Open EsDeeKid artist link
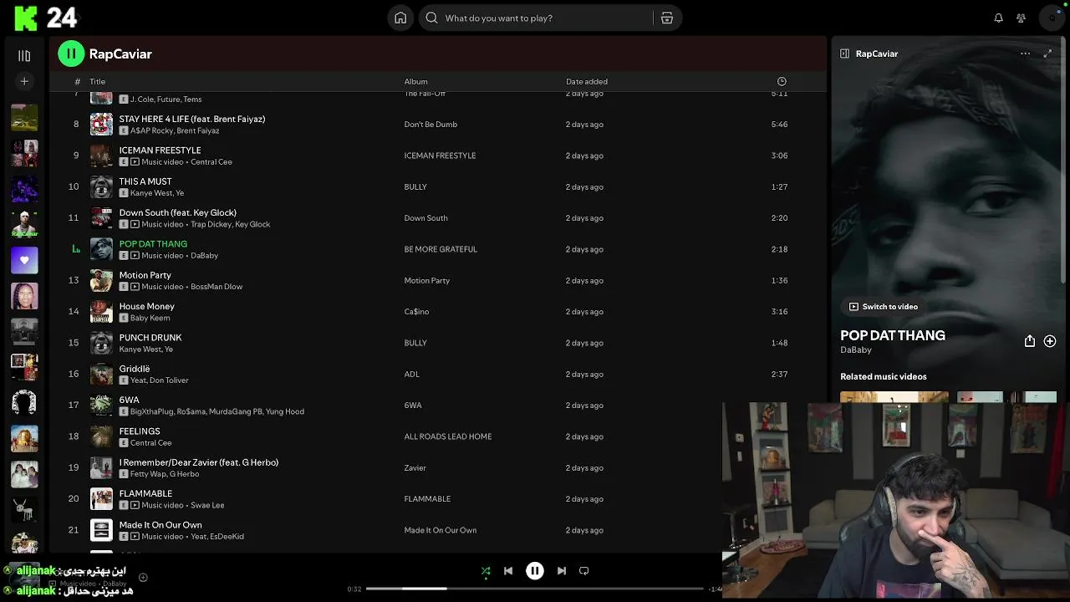1070x602 pixels. tap(227, 537)
